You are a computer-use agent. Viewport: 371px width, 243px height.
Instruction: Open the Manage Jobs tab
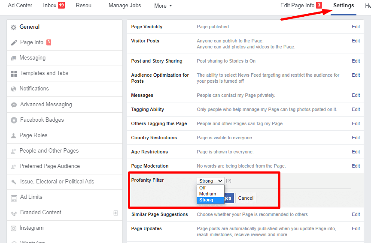click(x=125, y=6)
